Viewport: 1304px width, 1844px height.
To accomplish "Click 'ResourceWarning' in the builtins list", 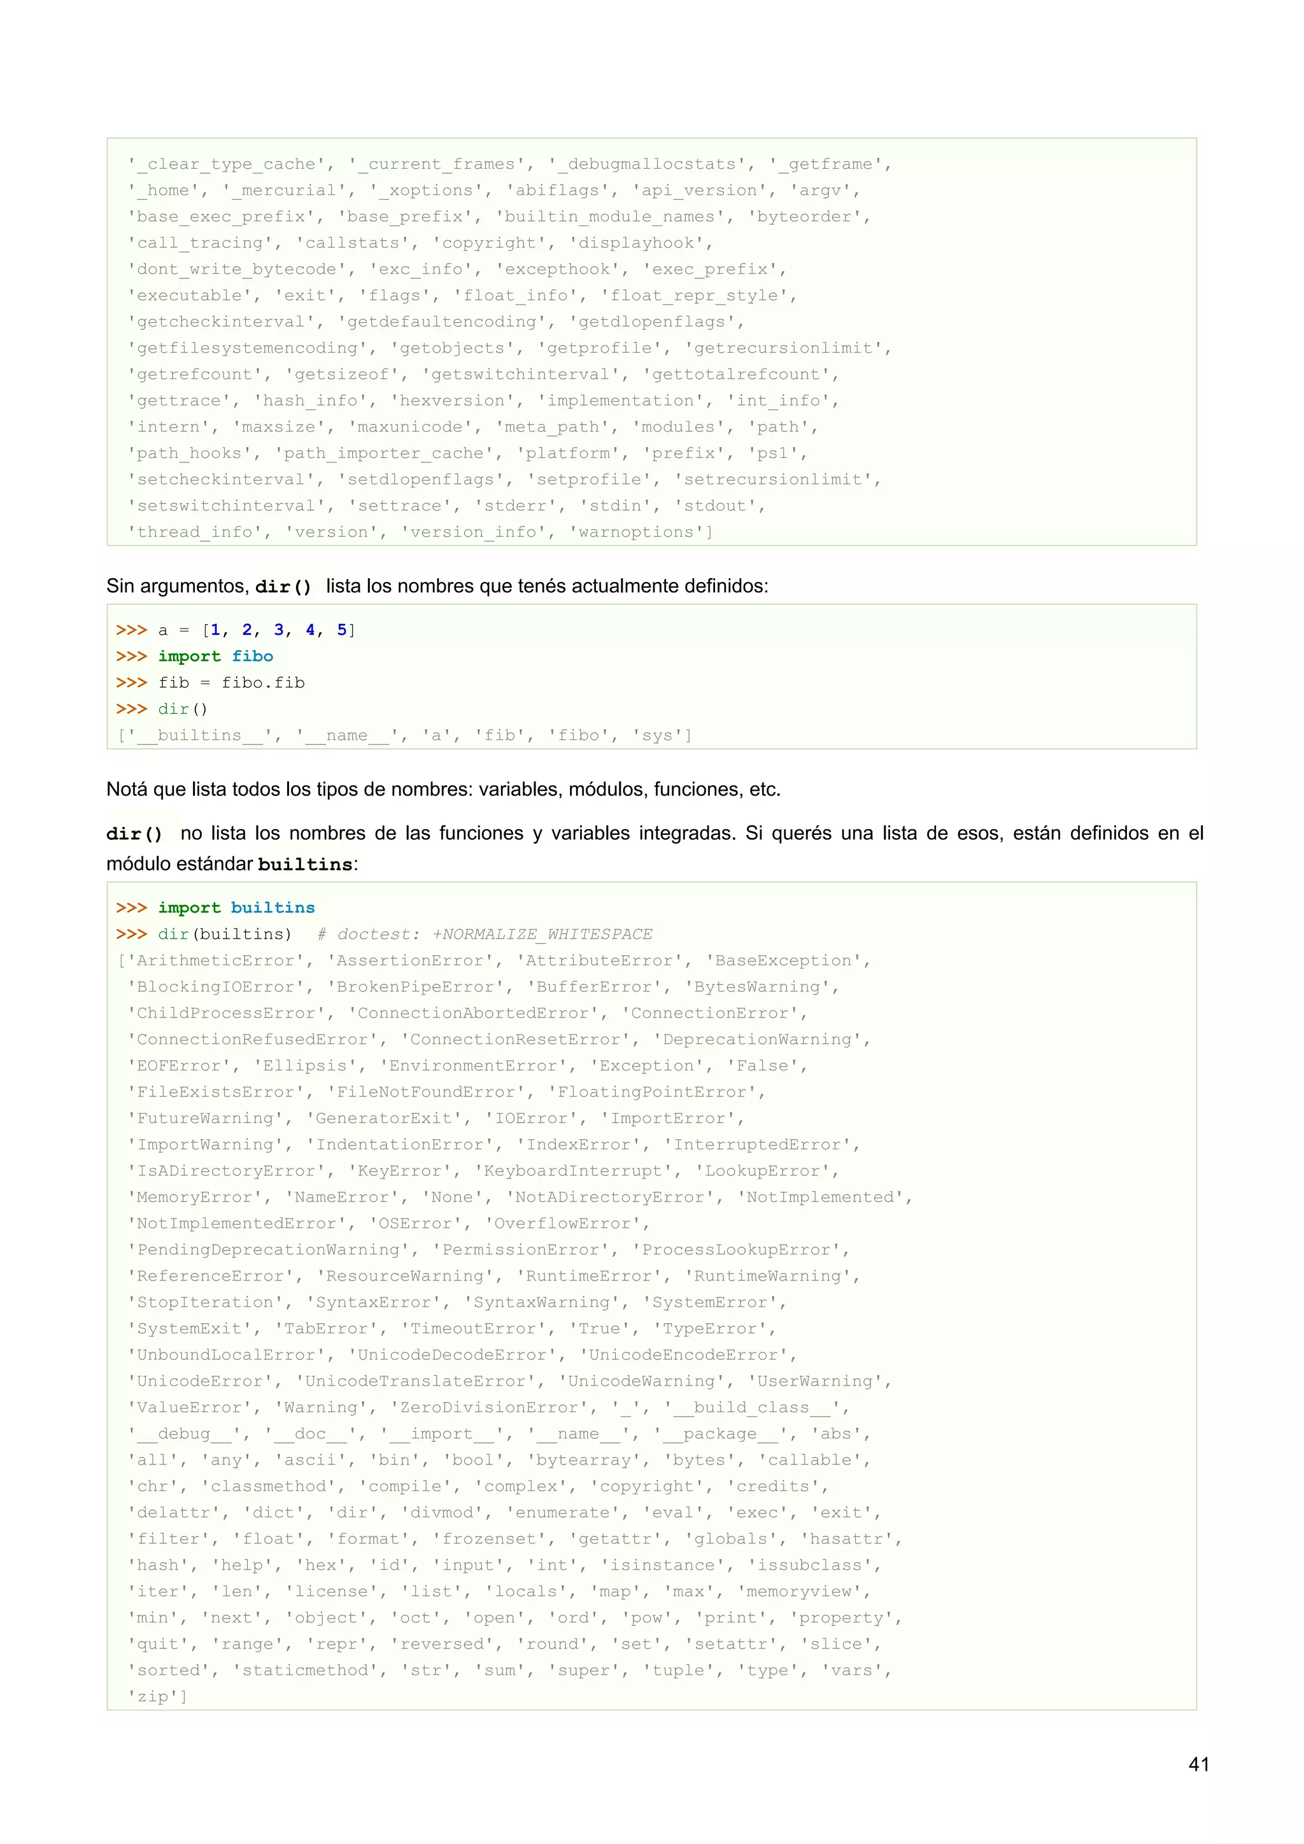I will pyautogui.click(x=405, y=1276).
